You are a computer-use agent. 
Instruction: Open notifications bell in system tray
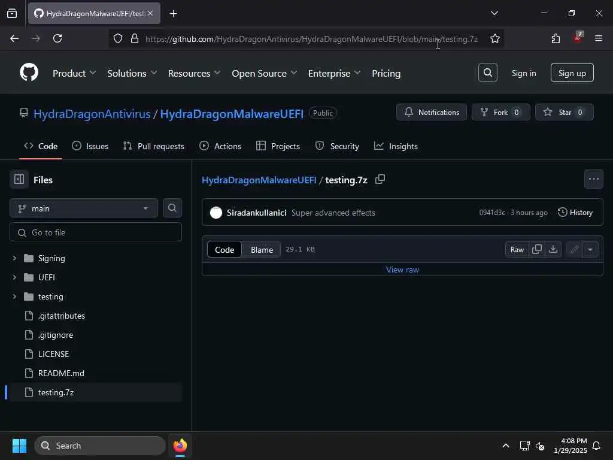coord(596,446)
